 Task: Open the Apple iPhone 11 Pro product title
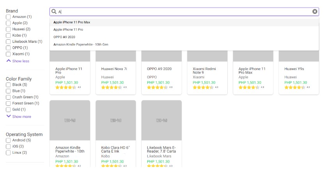(x=69, y=70)
